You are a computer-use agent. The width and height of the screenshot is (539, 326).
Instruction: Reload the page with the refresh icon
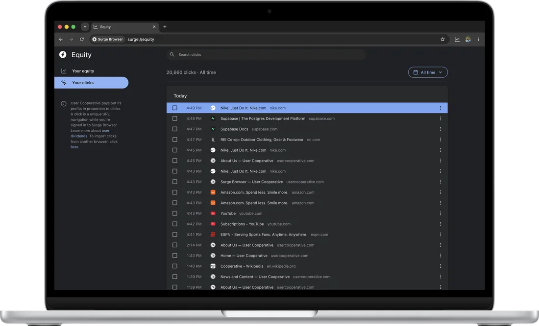(x=82, y=40)
